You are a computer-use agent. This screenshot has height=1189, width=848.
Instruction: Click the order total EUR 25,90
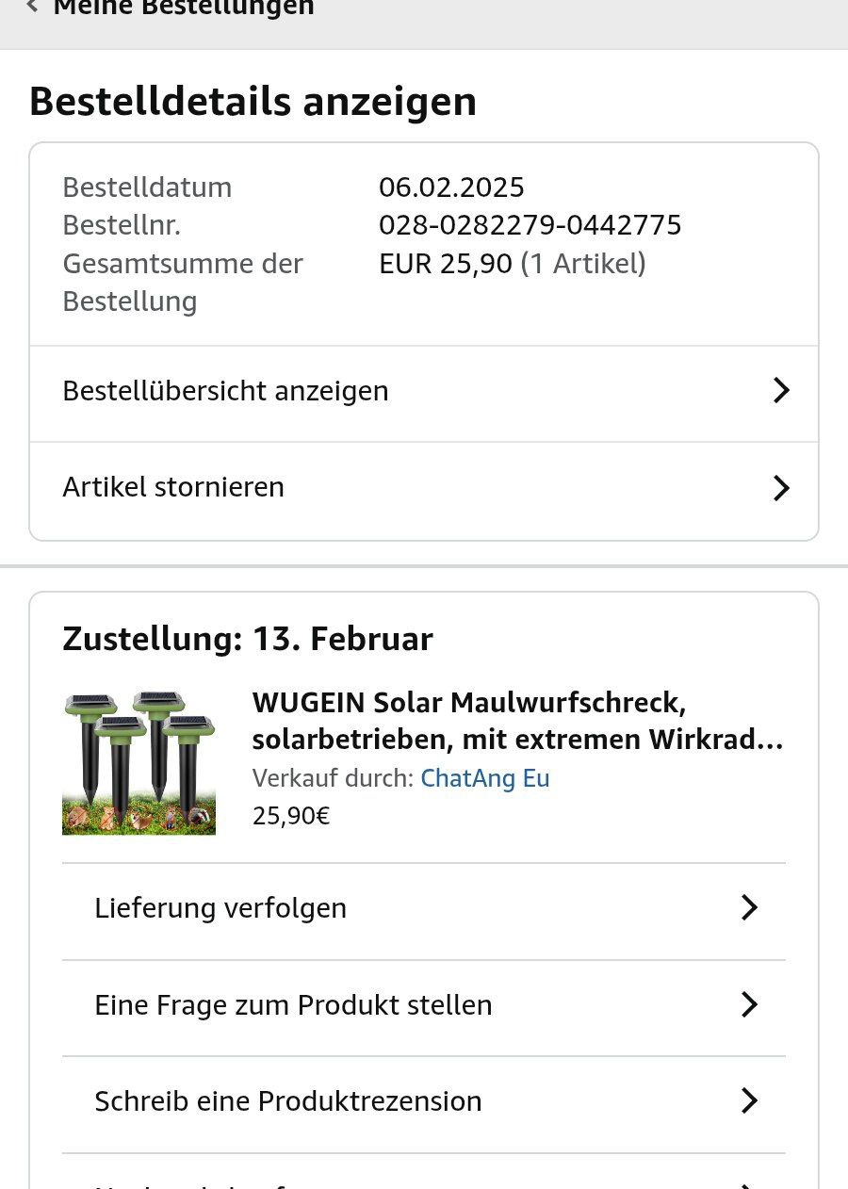445,264
